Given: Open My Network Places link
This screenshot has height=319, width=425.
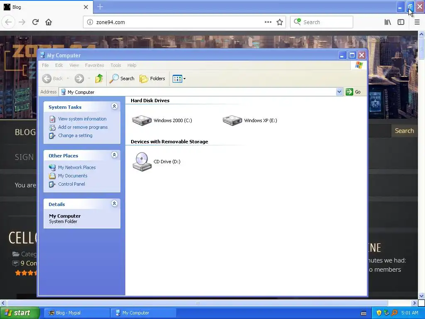Looking at the screenshot, I should (x=77, y=168).
